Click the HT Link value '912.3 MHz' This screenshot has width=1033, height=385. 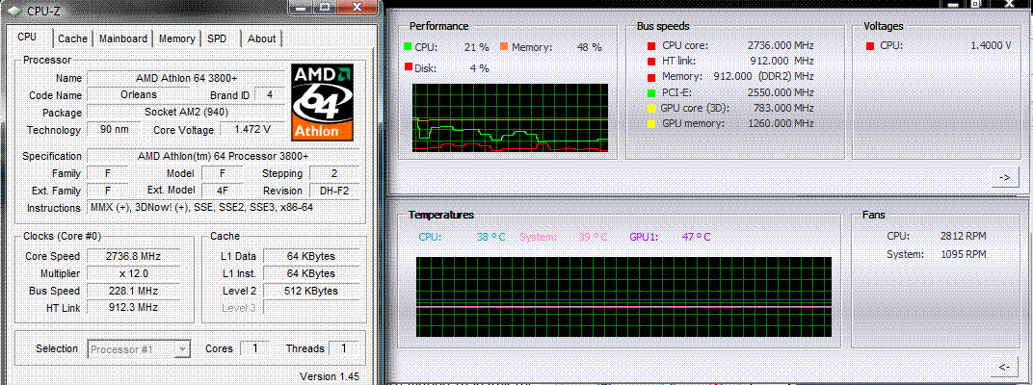[x=133, y=307]
